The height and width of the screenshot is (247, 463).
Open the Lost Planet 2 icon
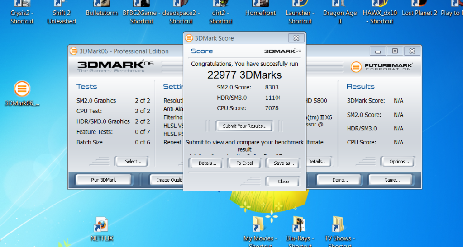419,9
